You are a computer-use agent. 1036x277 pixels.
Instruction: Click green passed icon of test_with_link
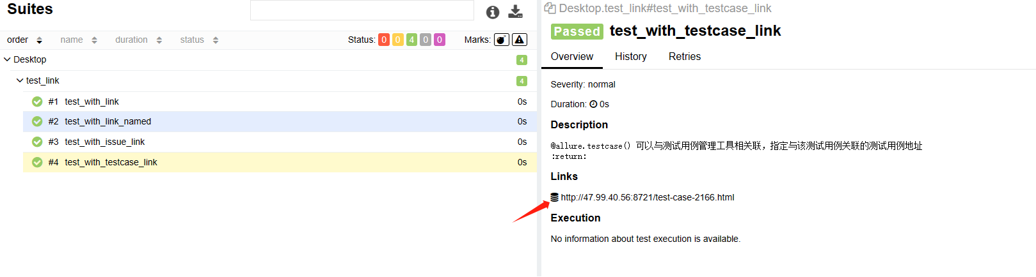pyautogui.click(x=37, y=101)
